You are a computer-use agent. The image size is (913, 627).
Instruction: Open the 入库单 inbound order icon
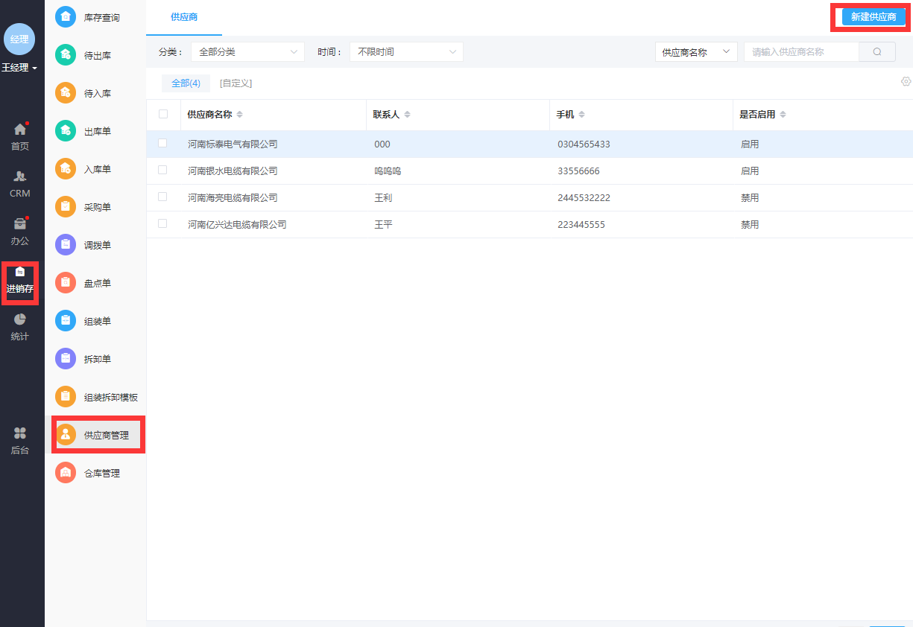(66, 168)
